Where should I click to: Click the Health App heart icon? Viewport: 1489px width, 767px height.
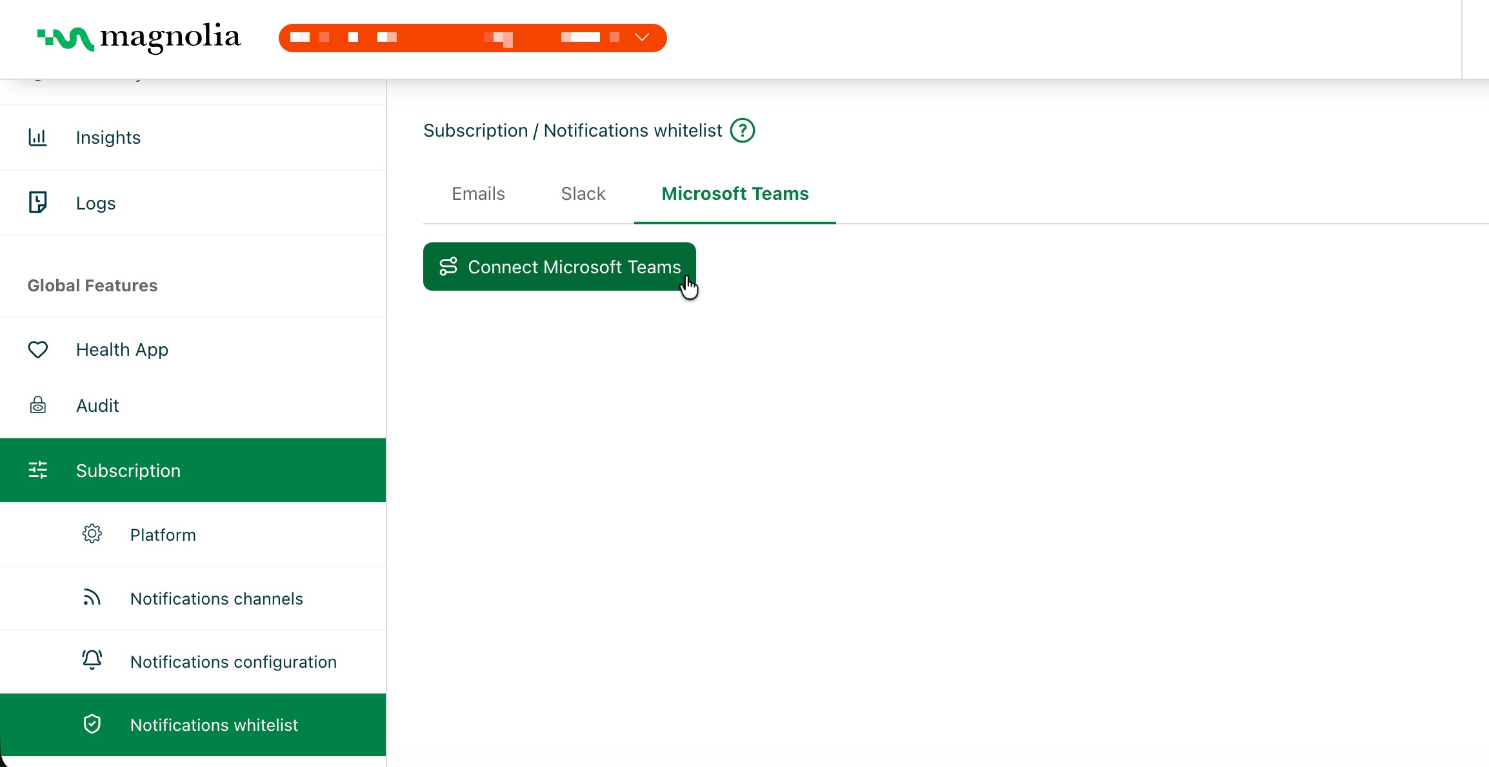[x=38, y=349]
